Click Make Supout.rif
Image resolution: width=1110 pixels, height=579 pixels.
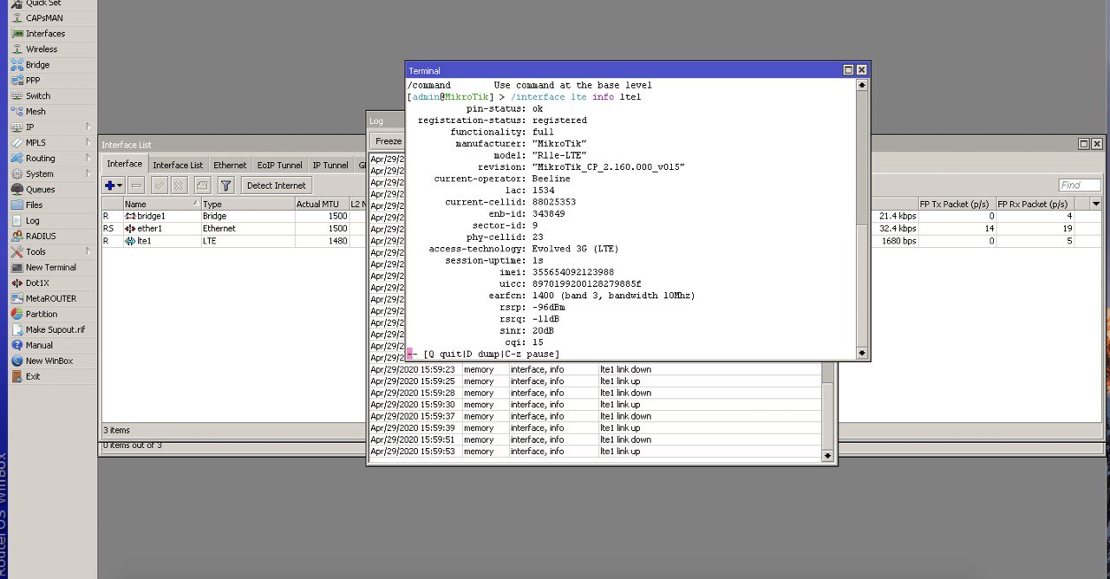coord(55,330)
